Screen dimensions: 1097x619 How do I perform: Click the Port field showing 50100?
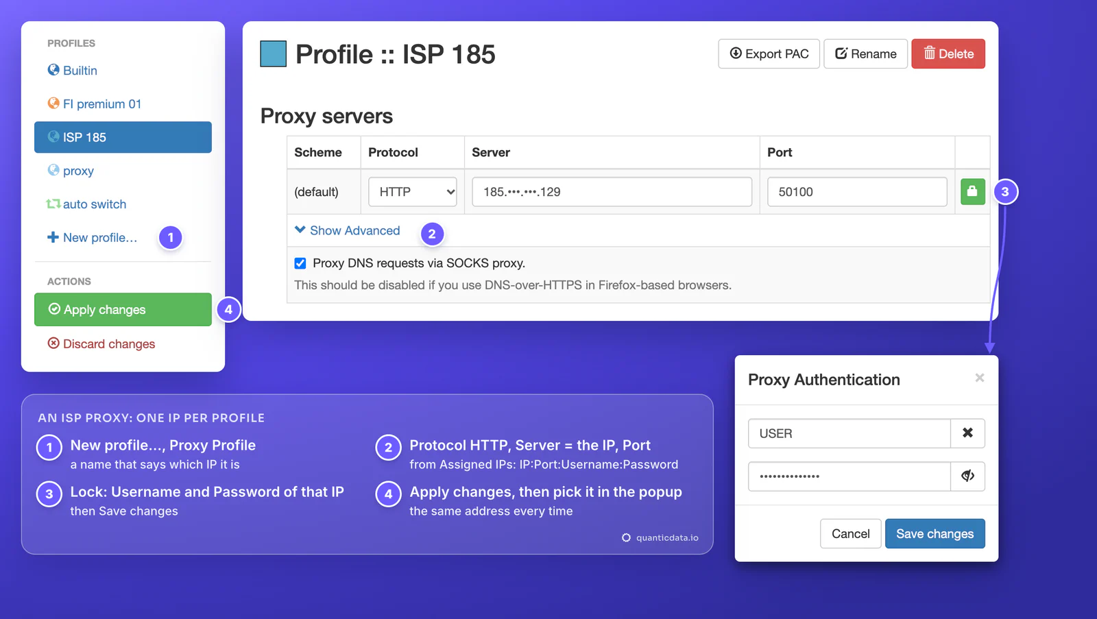point(857,192)
